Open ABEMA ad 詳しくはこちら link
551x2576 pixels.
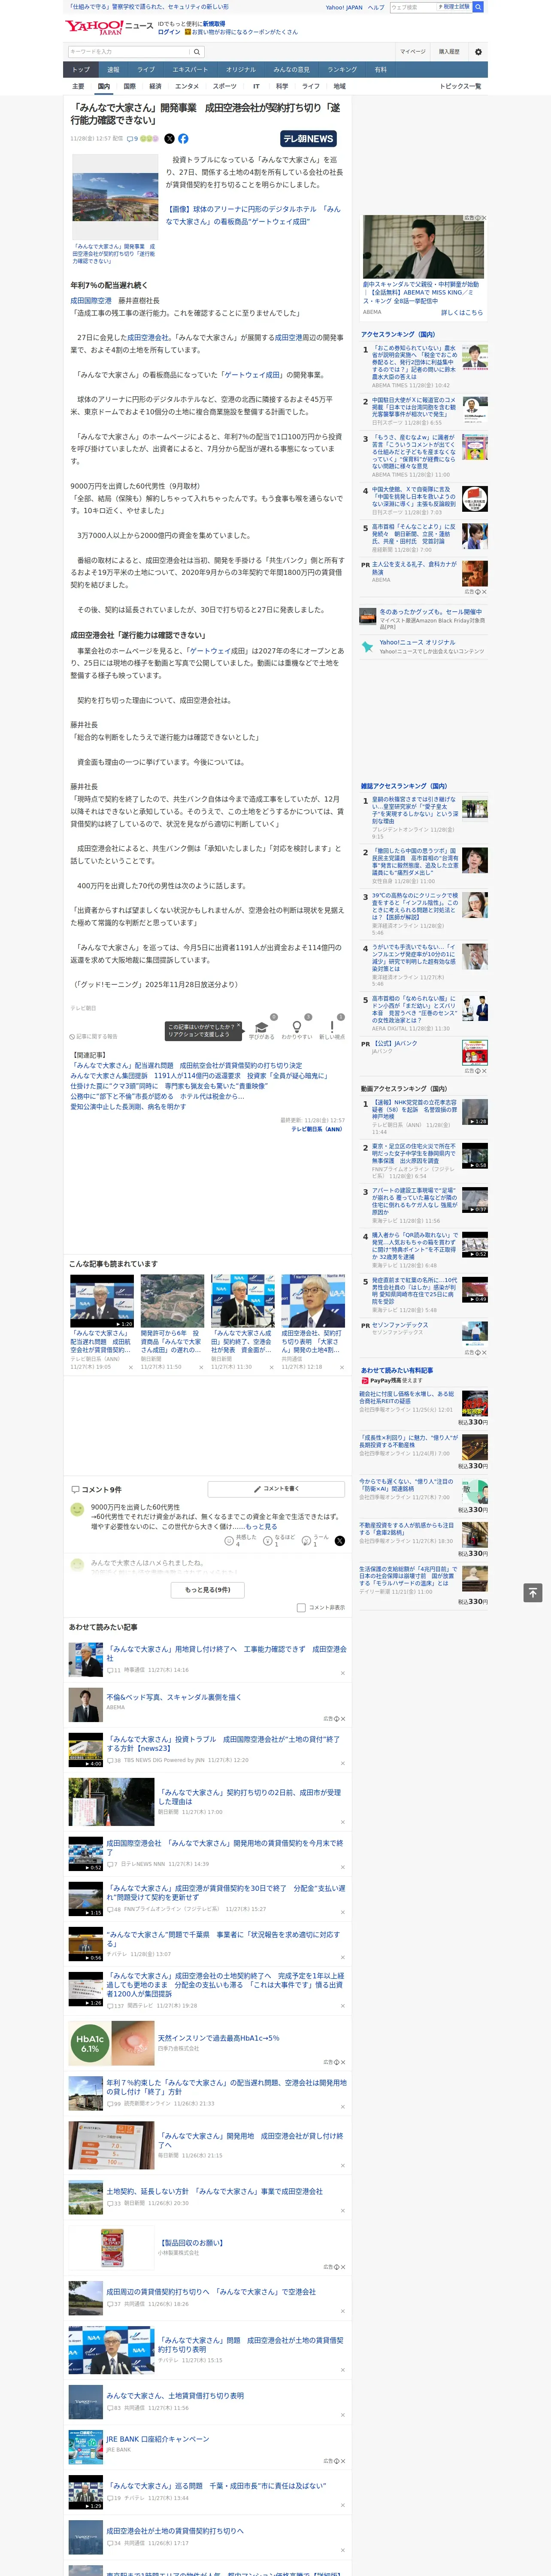point(462,313)
